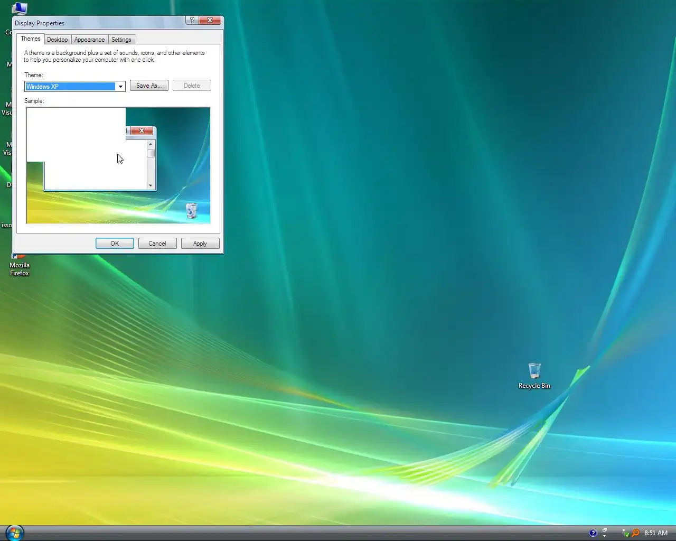Select the Mozilla Firefox desktop shortcut
This screenshot has width=676, height=541.
tap(20, 265)
